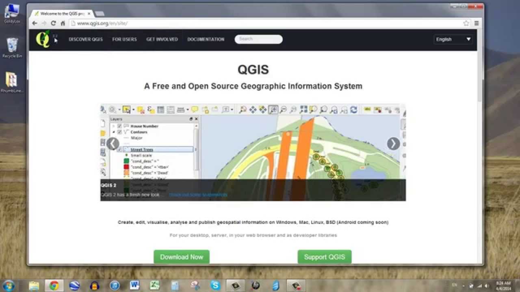This screenshot has width=520, height=292.
Task: Click the browser Forward arrow
Action: click(x=44, y=24)
